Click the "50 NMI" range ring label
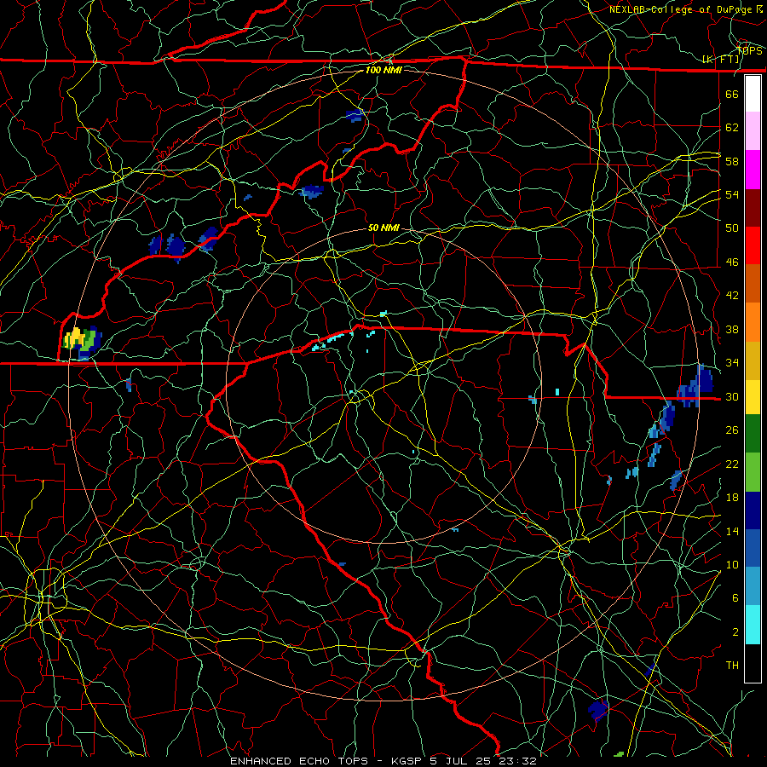Viewport: 767px width, 767px height. pos(383,228)
